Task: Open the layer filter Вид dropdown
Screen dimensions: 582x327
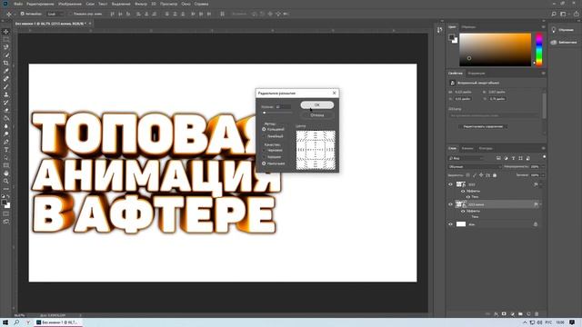Action: click(467, 158)
